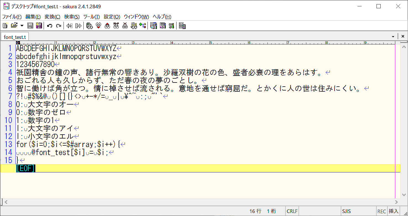
Task: Clear search highlight marks
Action: 125,26
